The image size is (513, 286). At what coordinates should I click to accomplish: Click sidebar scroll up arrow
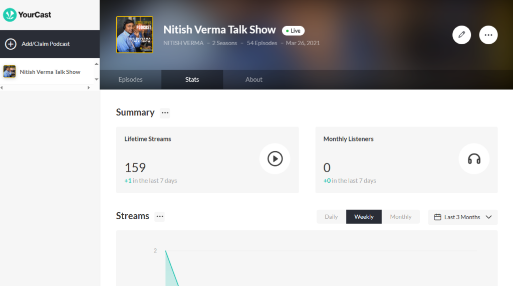tap(96, 64)
